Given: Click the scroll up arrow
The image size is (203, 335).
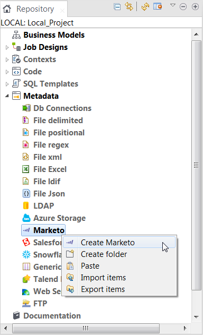Looking at the screenshot, I should point(196,34).
